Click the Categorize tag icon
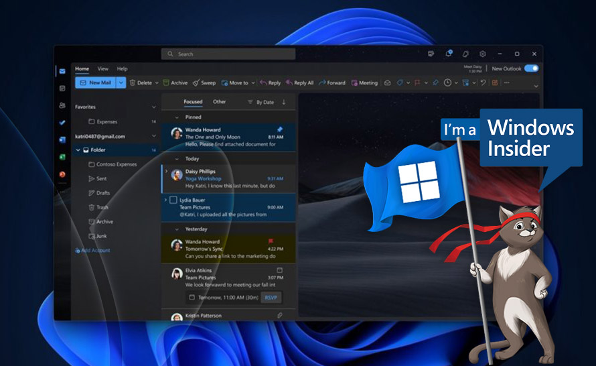The width and height of the screenshot is (596, 366). tap(400, 82)
